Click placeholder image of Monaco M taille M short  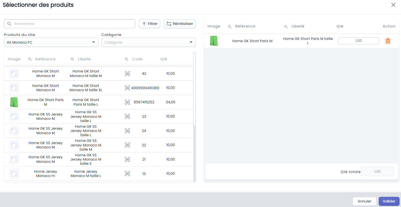[x=14, y=74]
